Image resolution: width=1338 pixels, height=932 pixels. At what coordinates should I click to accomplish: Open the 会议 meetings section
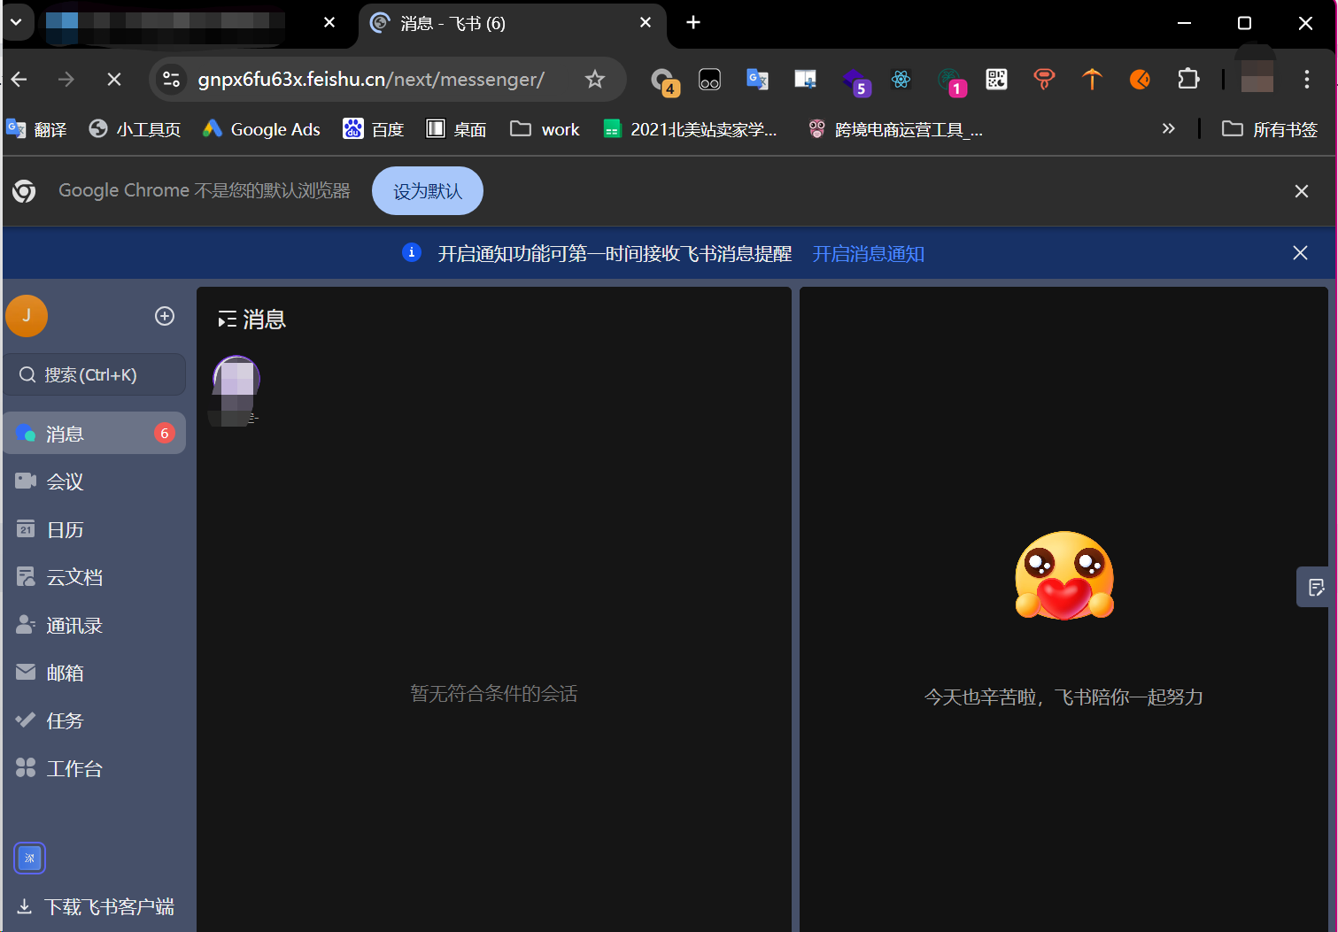(65, 481)
